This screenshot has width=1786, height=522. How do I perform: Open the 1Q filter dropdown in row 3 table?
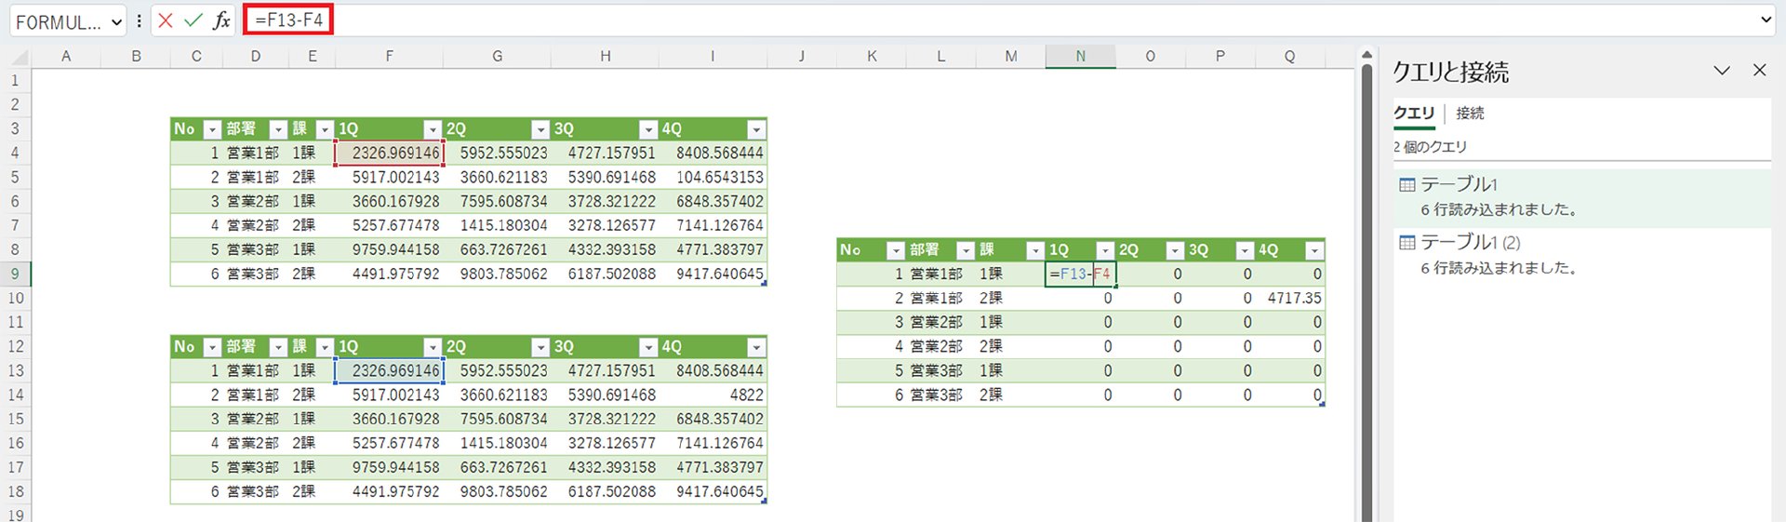coord(433,129)
